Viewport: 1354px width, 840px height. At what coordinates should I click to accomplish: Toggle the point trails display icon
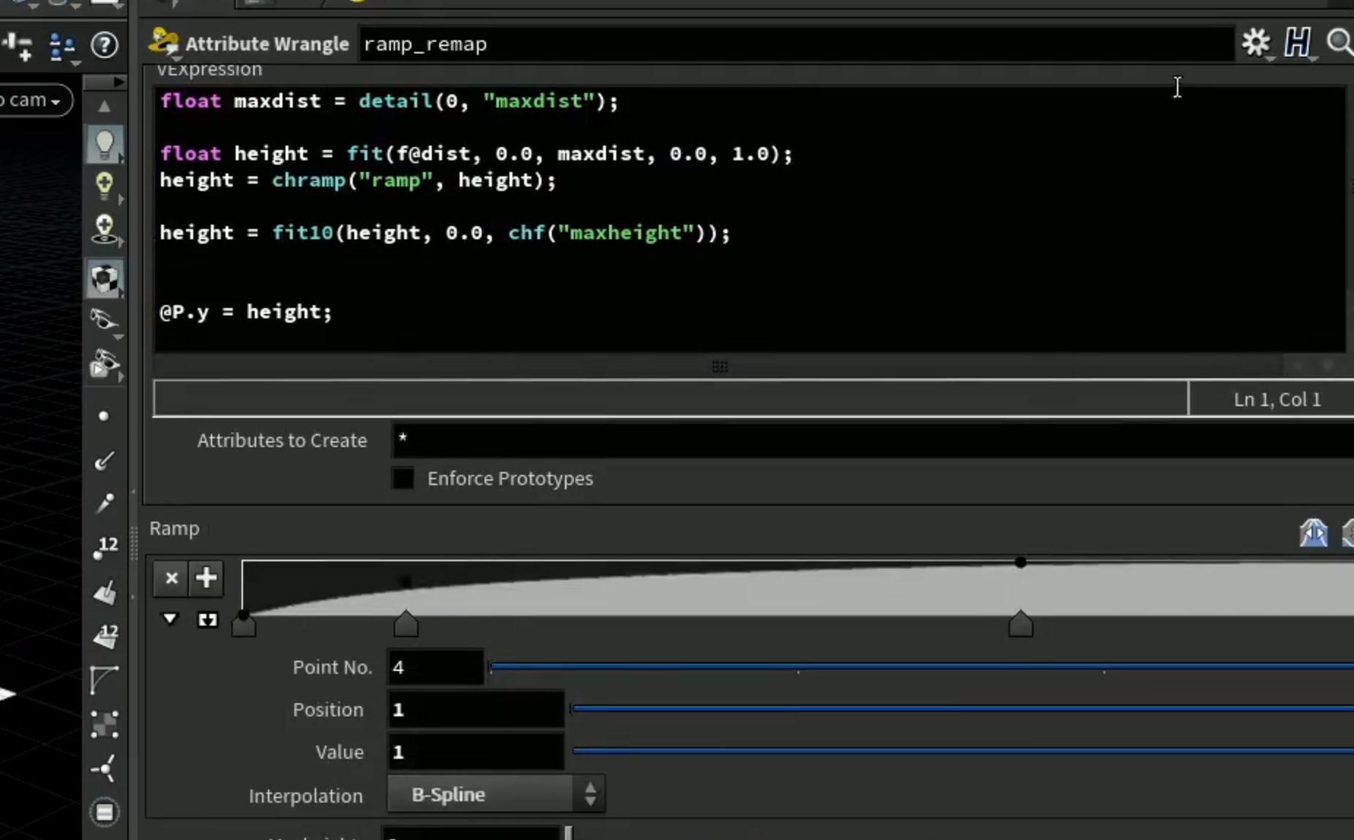(105, 503)
